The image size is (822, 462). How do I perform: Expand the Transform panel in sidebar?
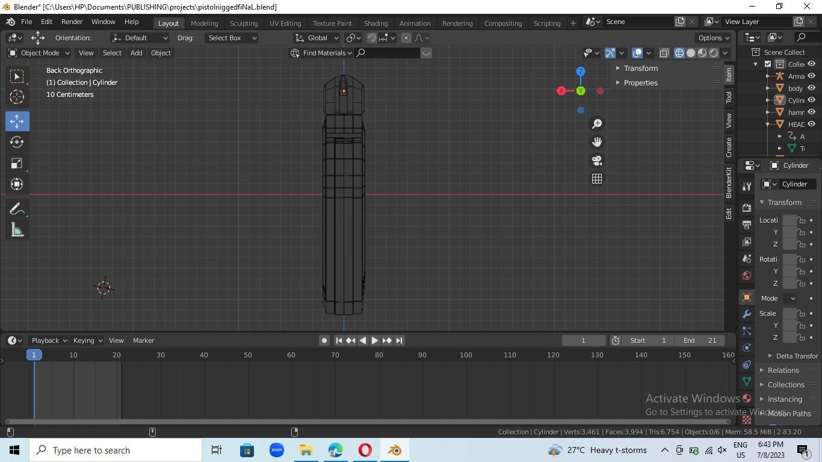tap(640, 68)
